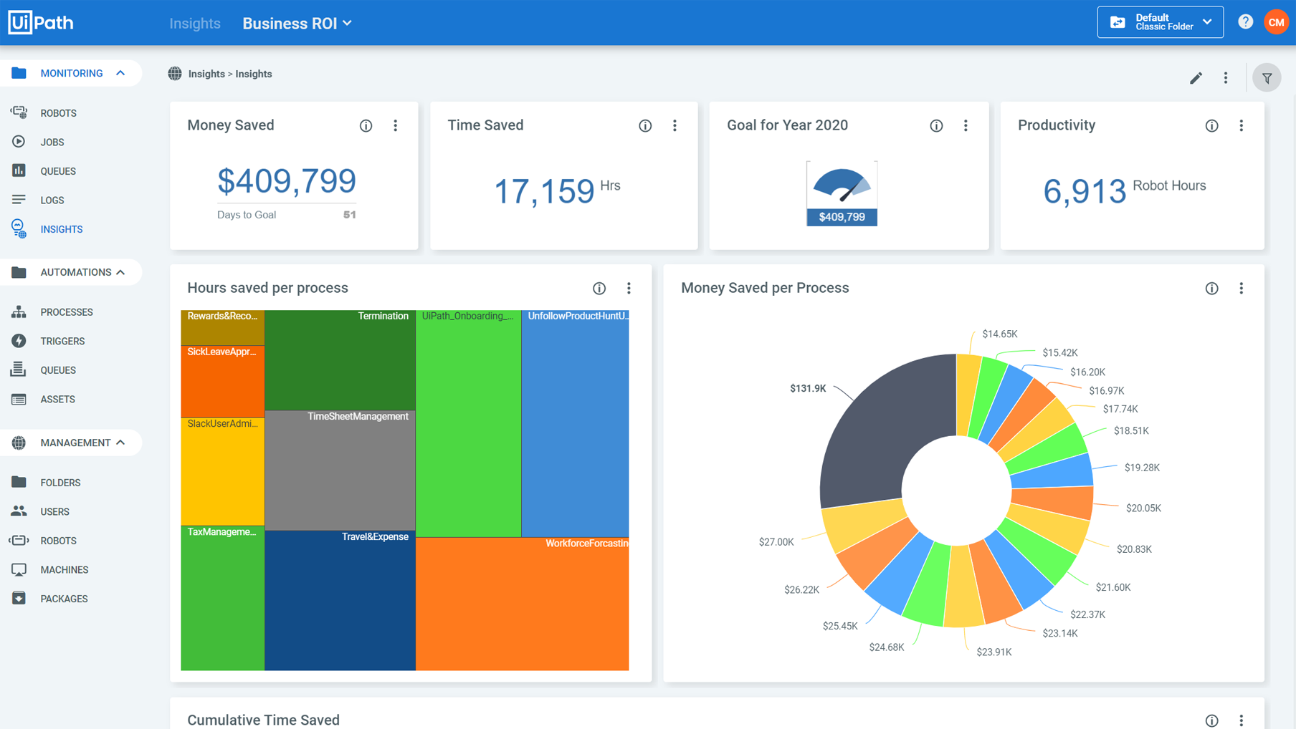1296x729 pixels.
Task: Open the Business ROI dashboard dropdown
Action: tap(297, 24)
